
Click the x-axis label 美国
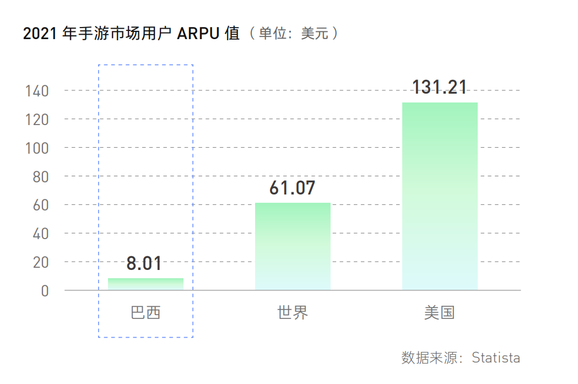(439, 312)
